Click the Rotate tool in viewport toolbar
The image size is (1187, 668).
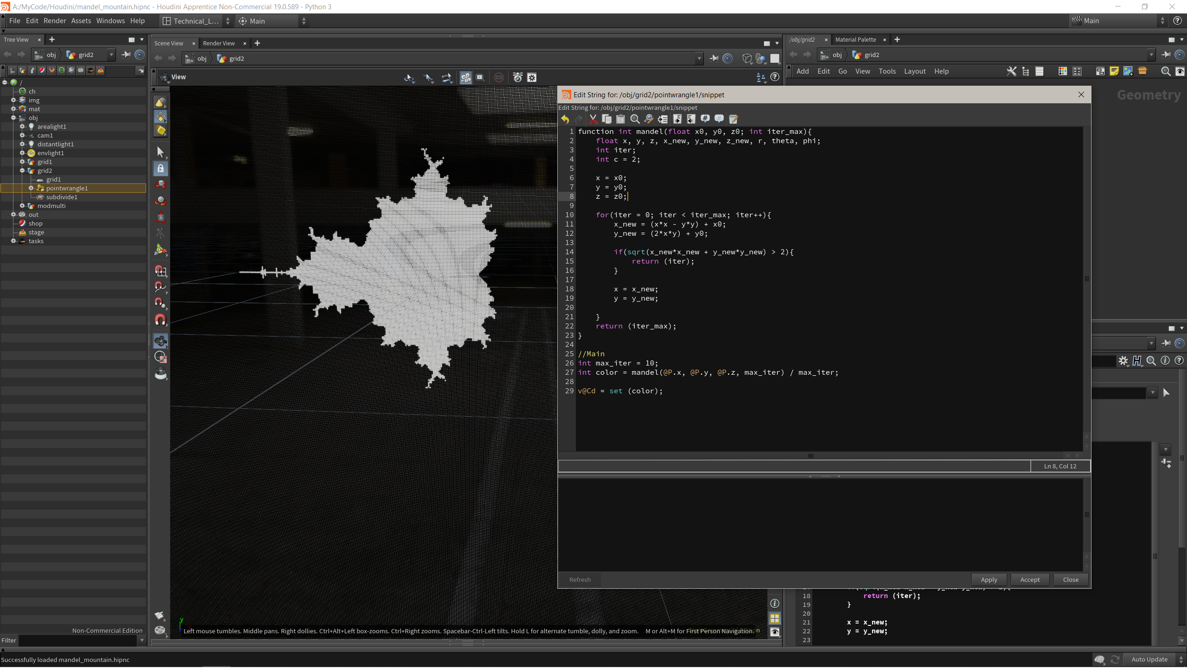point(160,201)
